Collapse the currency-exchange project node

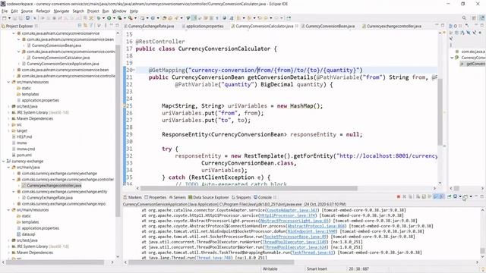(4, 162)
